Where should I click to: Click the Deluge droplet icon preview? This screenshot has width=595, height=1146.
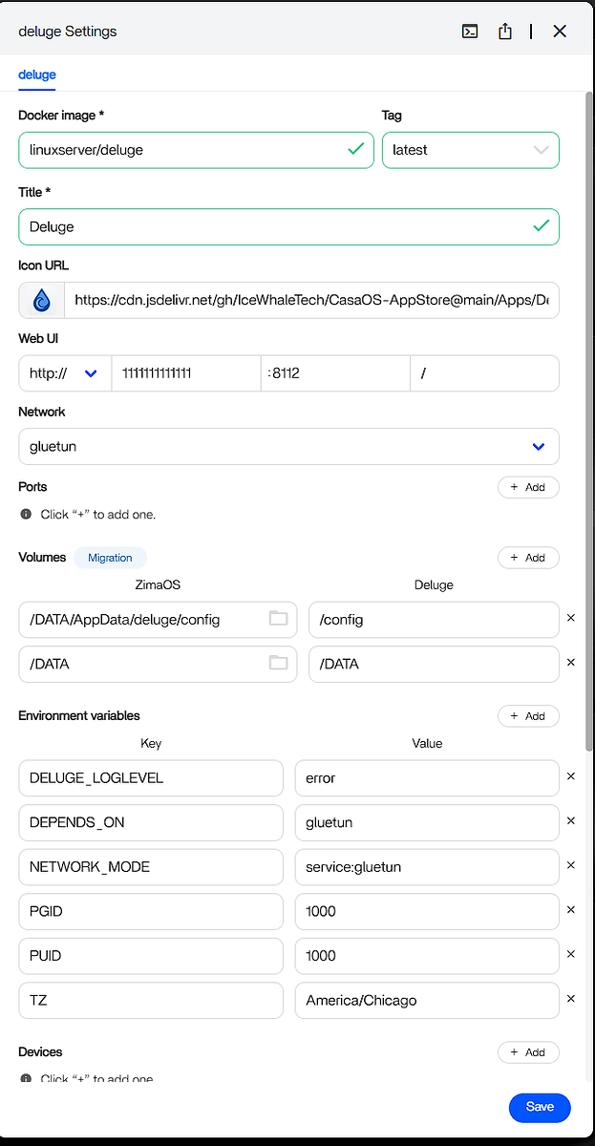coord(41,300)
